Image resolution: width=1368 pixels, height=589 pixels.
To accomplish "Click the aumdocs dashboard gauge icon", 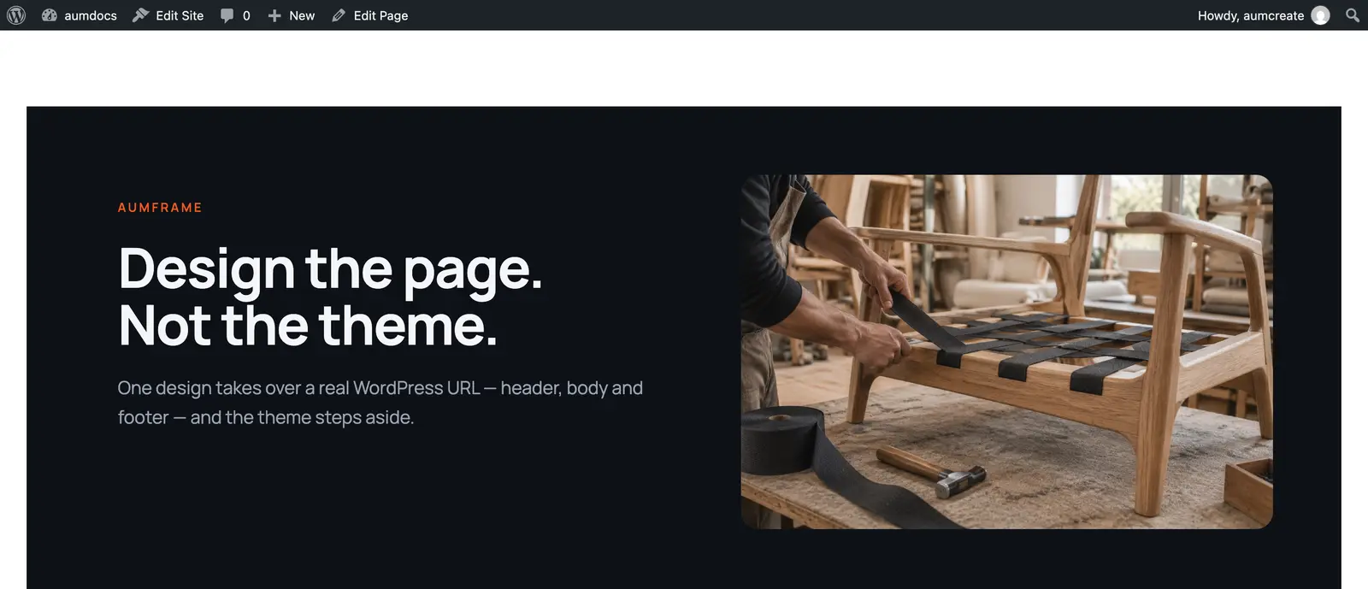I will [x=50, y=15].
